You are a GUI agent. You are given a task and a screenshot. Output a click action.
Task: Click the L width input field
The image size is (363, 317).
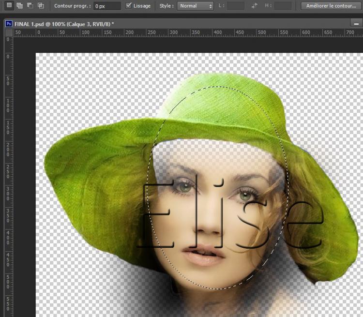pyautogui.click(x=236, y=6)
